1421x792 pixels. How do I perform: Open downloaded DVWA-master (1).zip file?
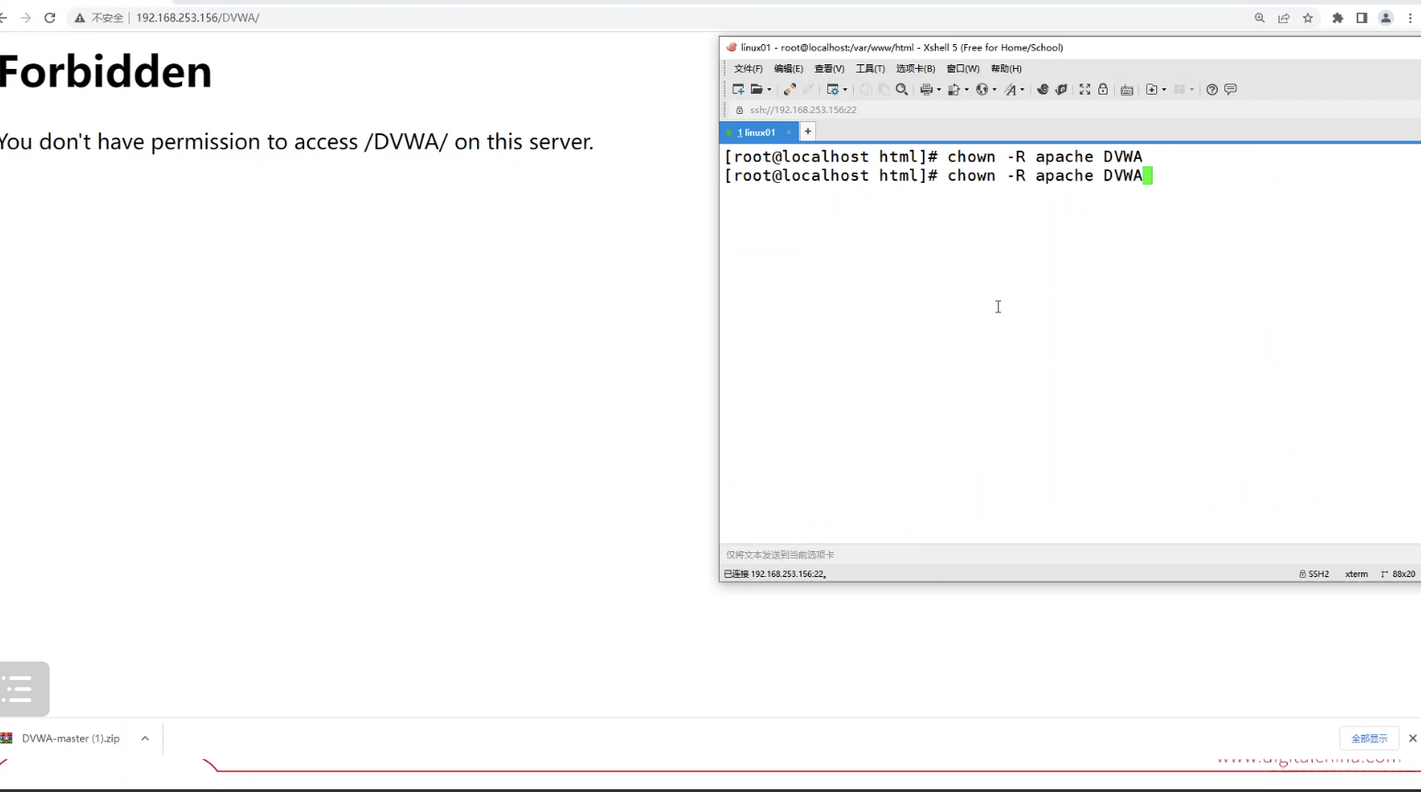(x=71, y=739)
